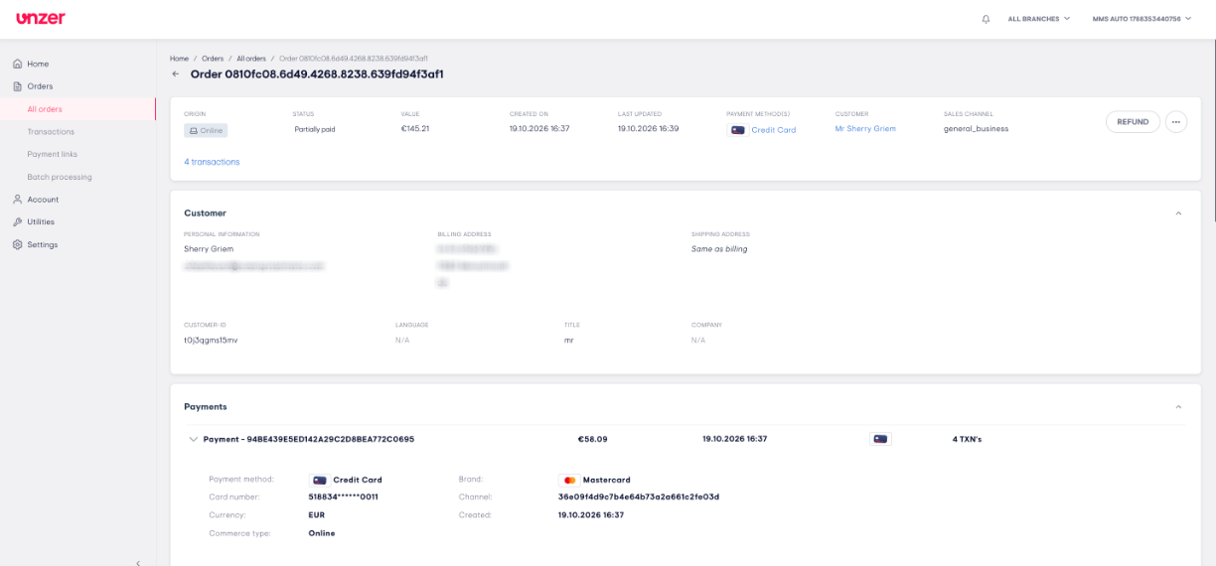Screen dimensions: 1216x566
Task: Click payment amount €58.09
Action: point(593,439)
